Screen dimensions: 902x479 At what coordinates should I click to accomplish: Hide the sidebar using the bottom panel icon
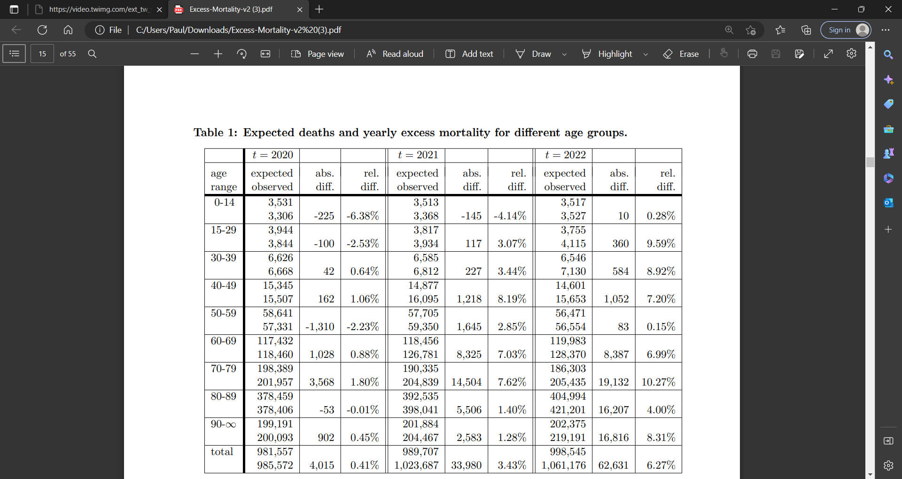tap(888, 440)
